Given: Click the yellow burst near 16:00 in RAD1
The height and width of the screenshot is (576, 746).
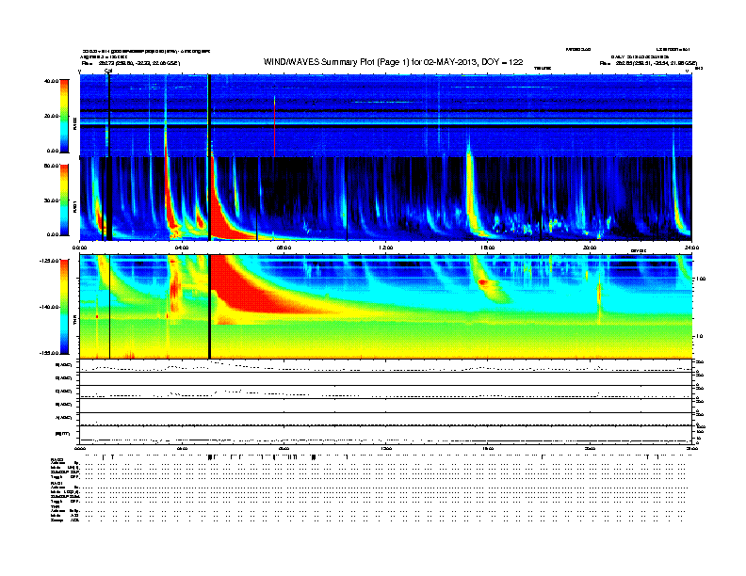Looking at the screenshot, I should click(x=473, y=190).
